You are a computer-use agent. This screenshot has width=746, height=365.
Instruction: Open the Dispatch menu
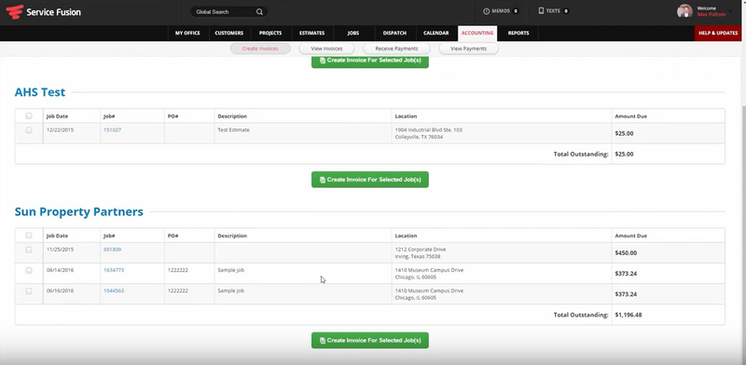(x=394, y=34)
